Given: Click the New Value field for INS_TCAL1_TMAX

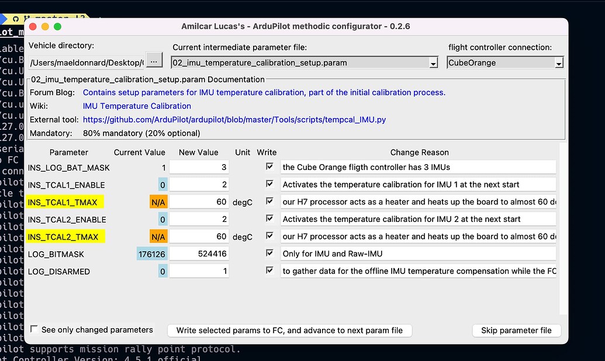Looking at the screenshot, I should (x=199, y=201).
